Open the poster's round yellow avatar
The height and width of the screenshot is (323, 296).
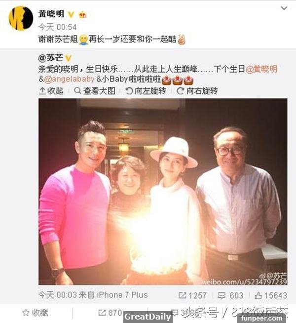21,18
